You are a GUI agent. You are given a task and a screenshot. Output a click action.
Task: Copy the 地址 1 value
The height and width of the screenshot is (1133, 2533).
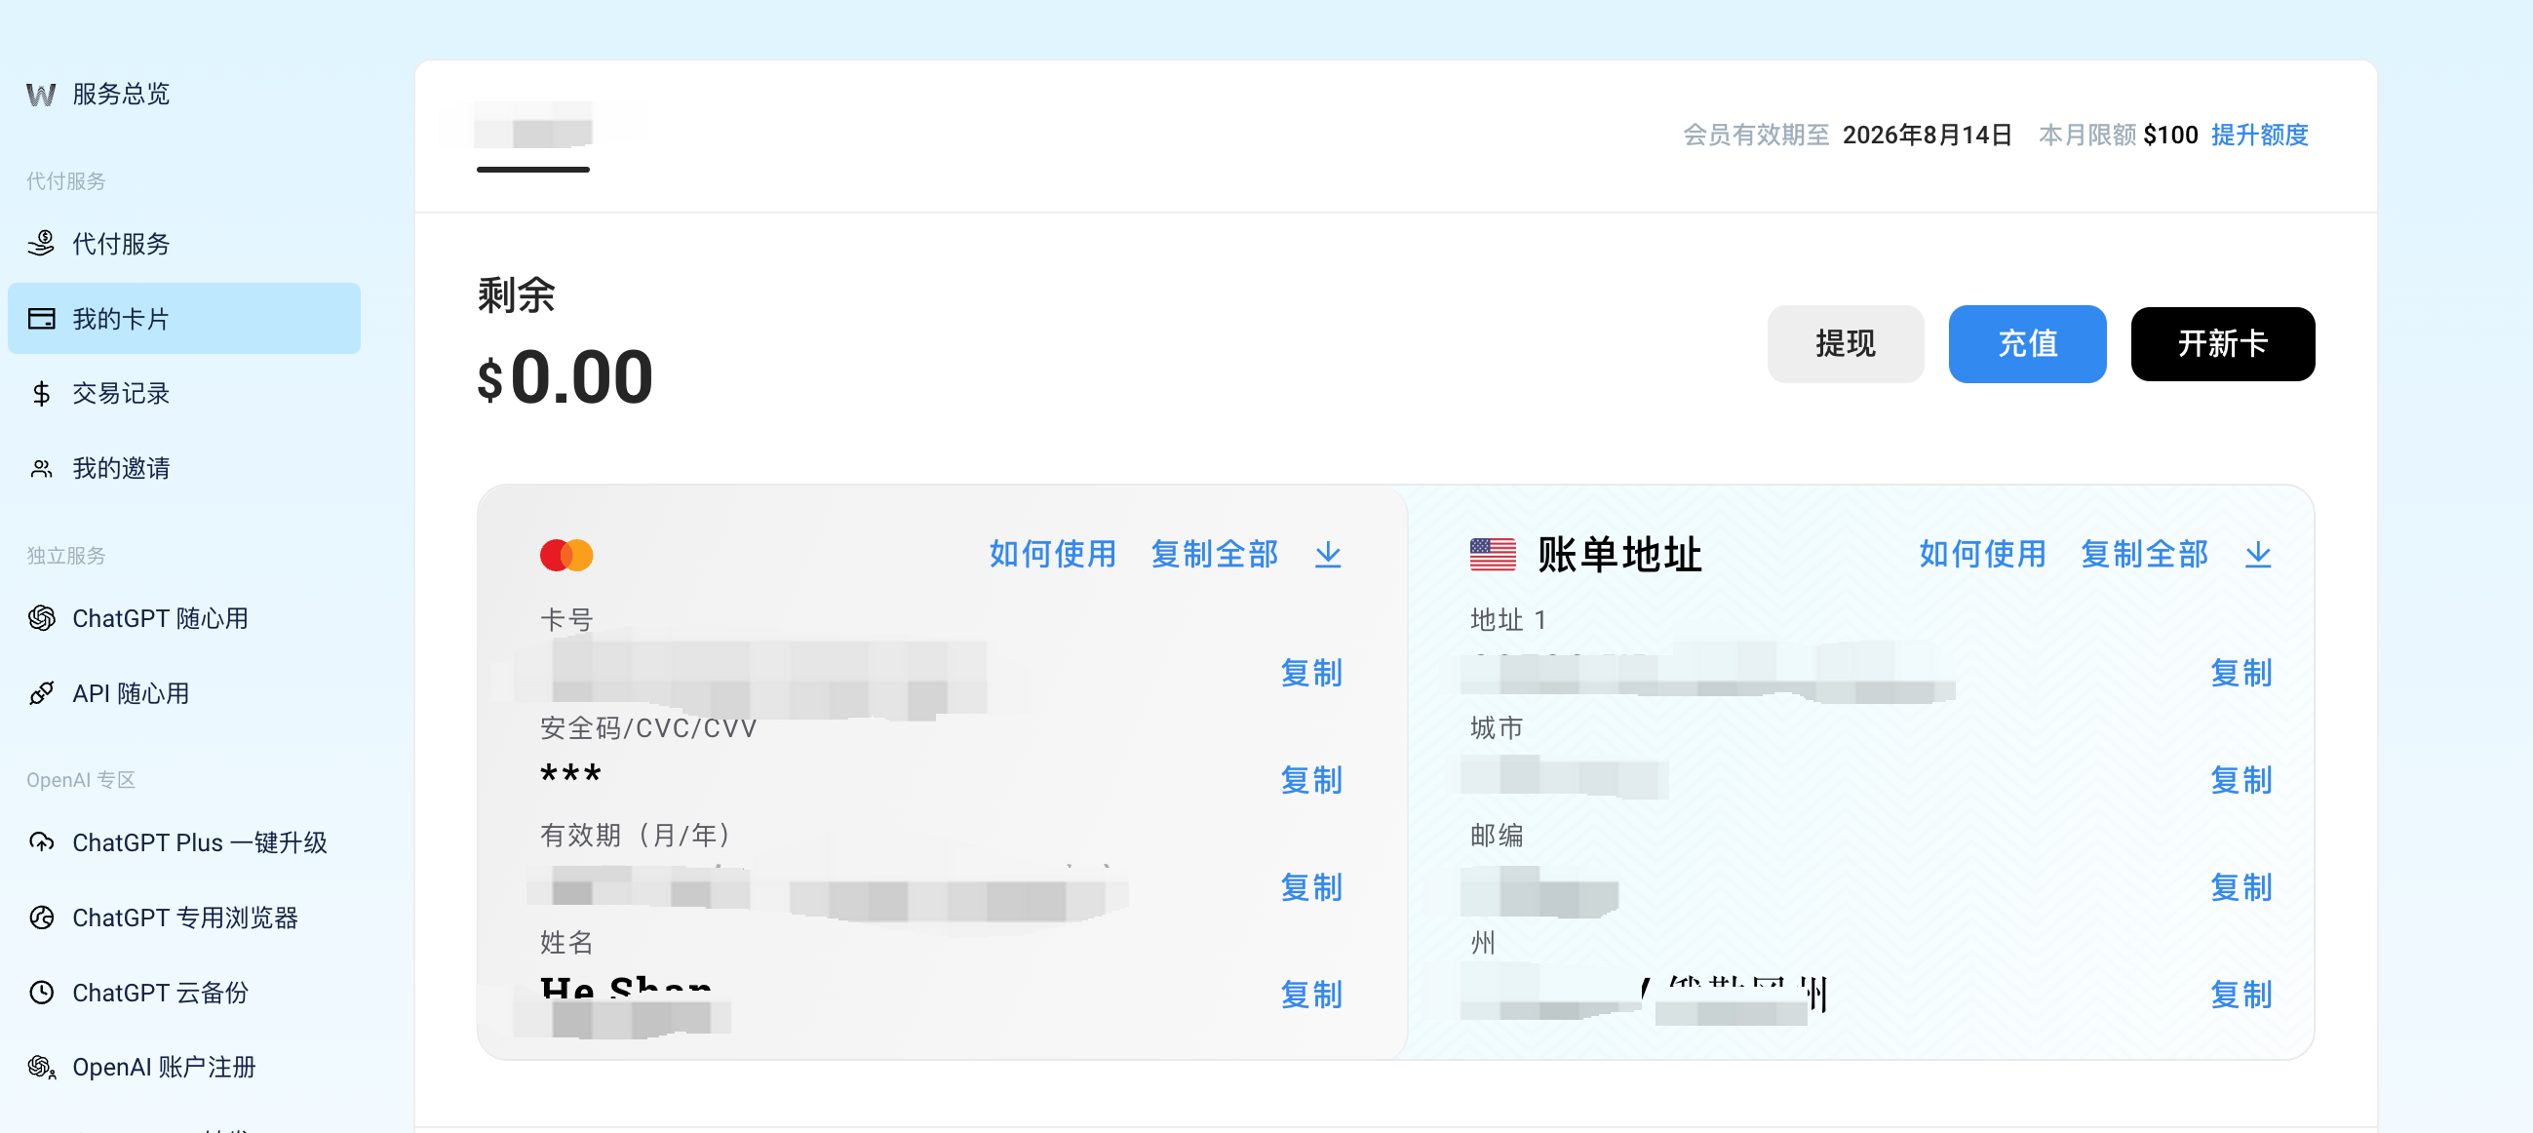(x=2241, y=673)
